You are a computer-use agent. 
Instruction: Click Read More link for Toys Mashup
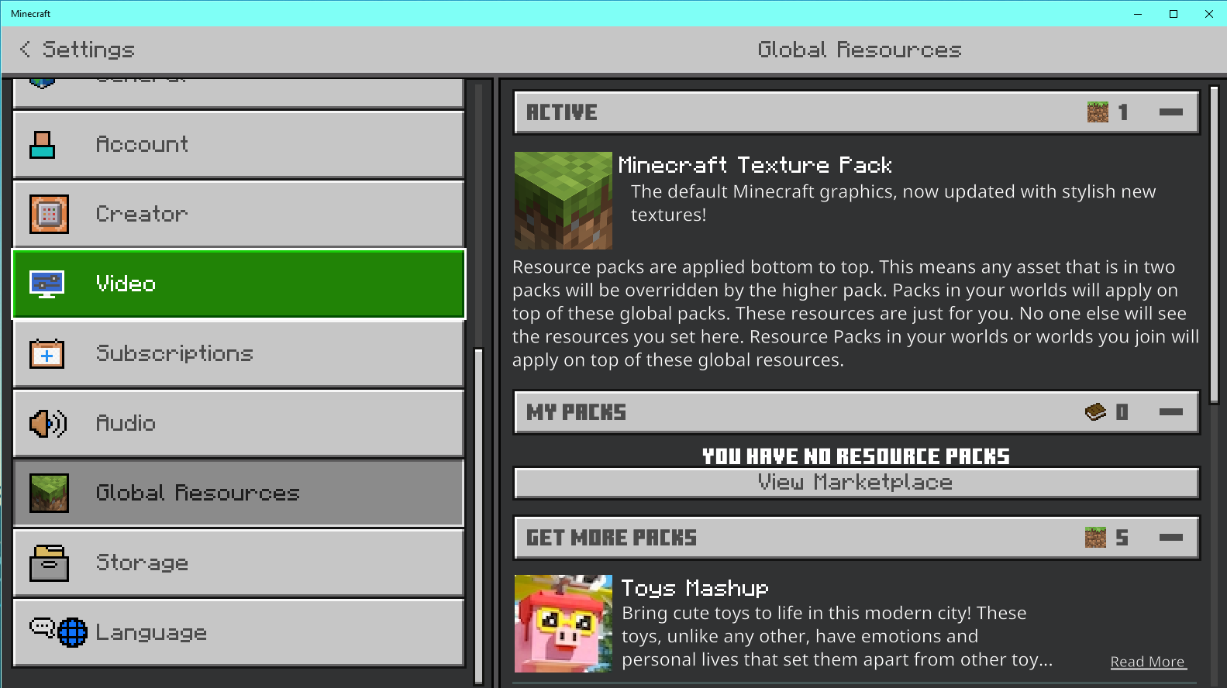click(1147, 662)
